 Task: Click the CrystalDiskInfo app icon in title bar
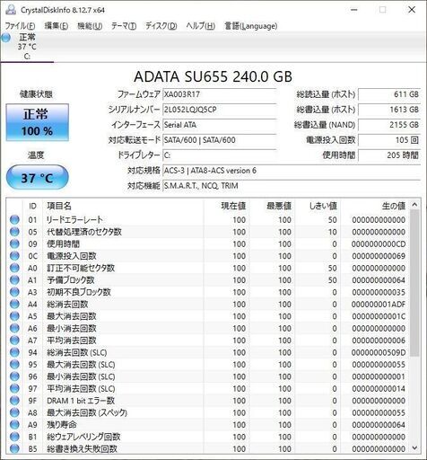pos(11,10)
